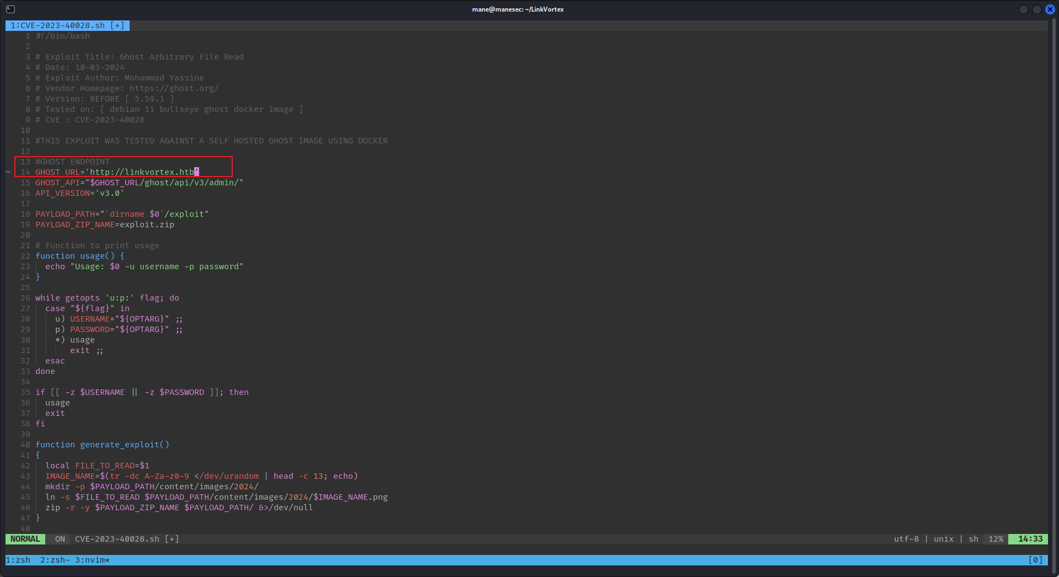Click the window title mane@manesec: ~/LinkVortex
The width and height of the screenshot is (1059, 577).
[518, 9]
